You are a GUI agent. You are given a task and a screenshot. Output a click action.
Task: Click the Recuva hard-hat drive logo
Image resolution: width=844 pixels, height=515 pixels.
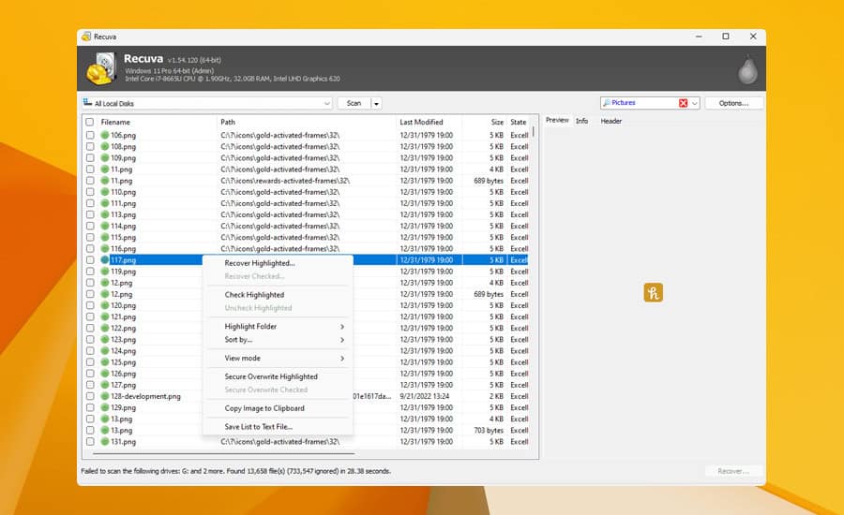pos(101,68)
